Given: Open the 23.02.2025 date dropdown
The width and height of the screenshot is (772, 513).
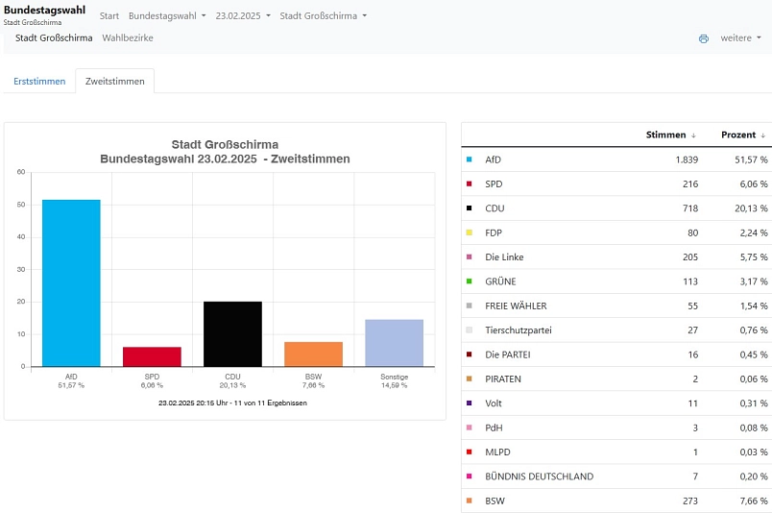Looking at the screenshot, I should pyautogui.click(x=243, y=15).
